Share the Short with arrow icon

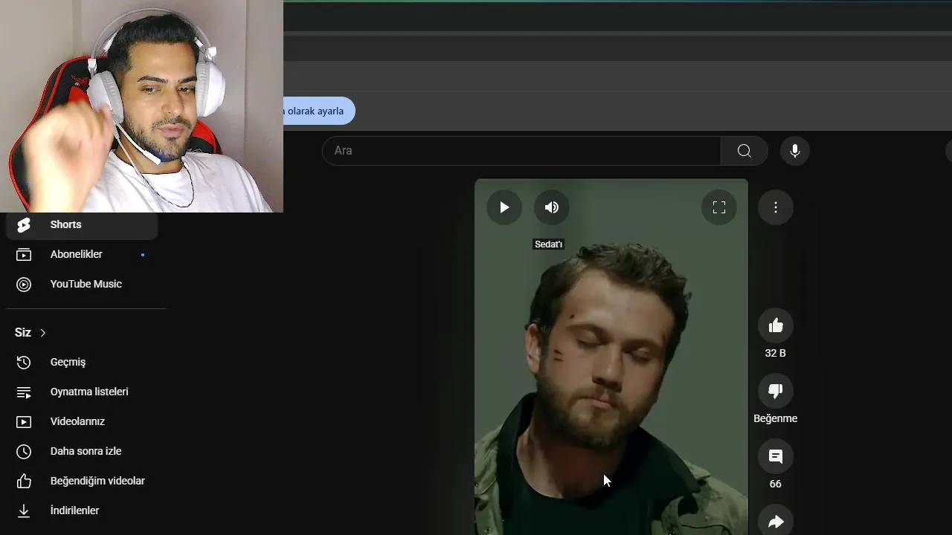[x=776, y=522]
